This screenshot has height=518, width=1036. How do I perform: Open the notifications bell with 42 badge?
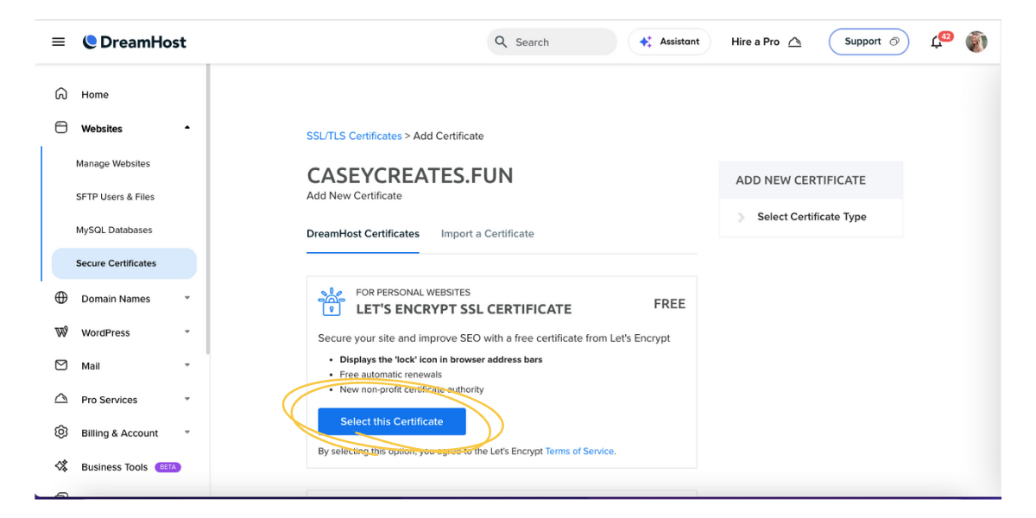(939, 41)
